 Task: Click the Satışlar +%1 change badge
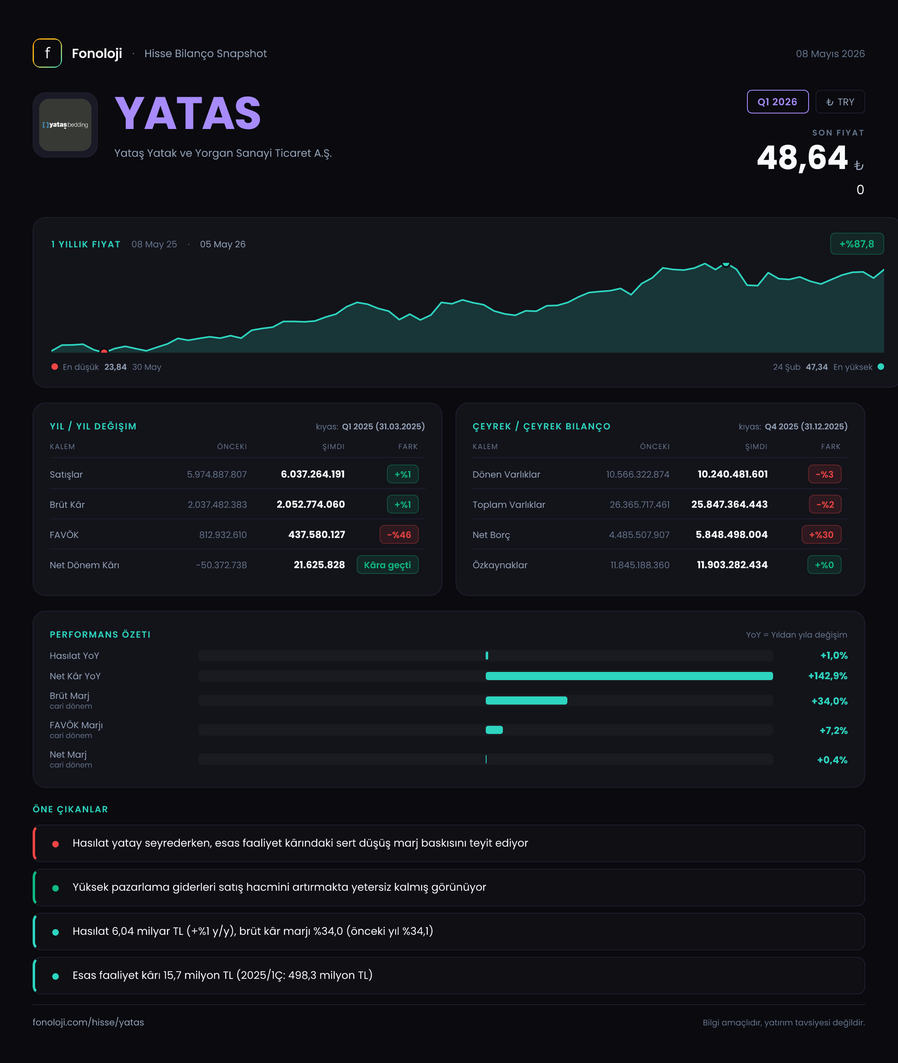click(403, 474)
